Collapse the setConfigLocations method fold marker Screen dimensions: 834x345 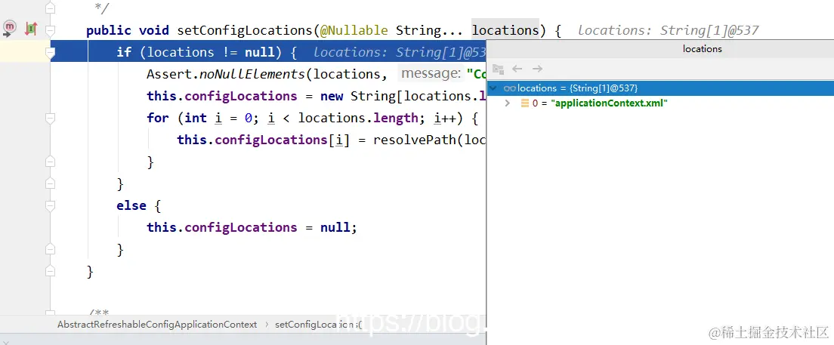(x=50, y=29)
